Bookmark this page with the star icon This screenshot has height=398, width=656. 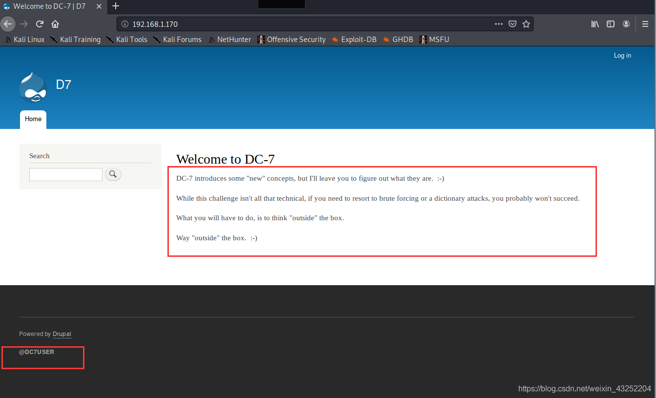coord(526,24)
